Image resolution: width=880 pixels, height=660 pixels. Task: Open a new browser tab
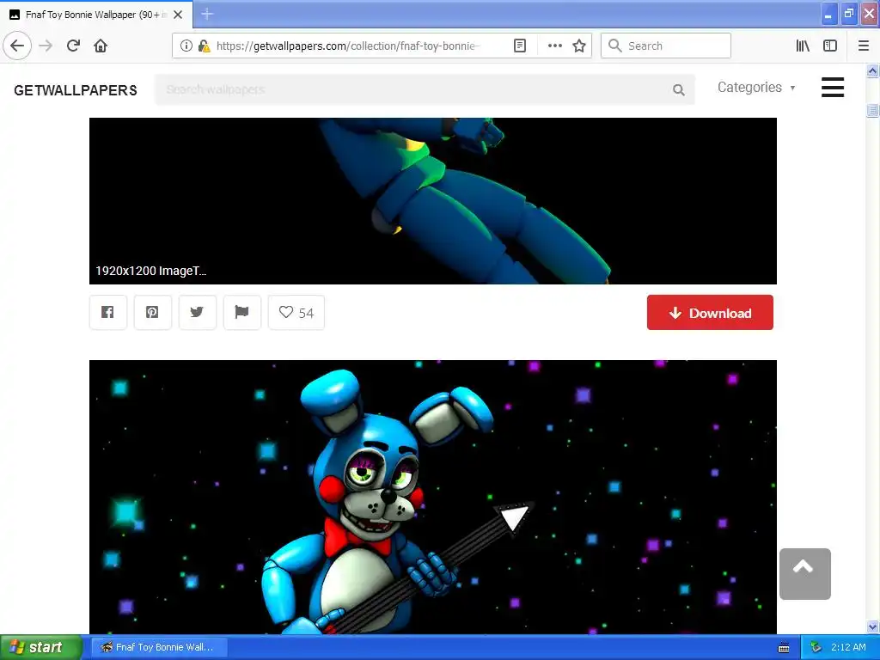(x=207, y=15)
